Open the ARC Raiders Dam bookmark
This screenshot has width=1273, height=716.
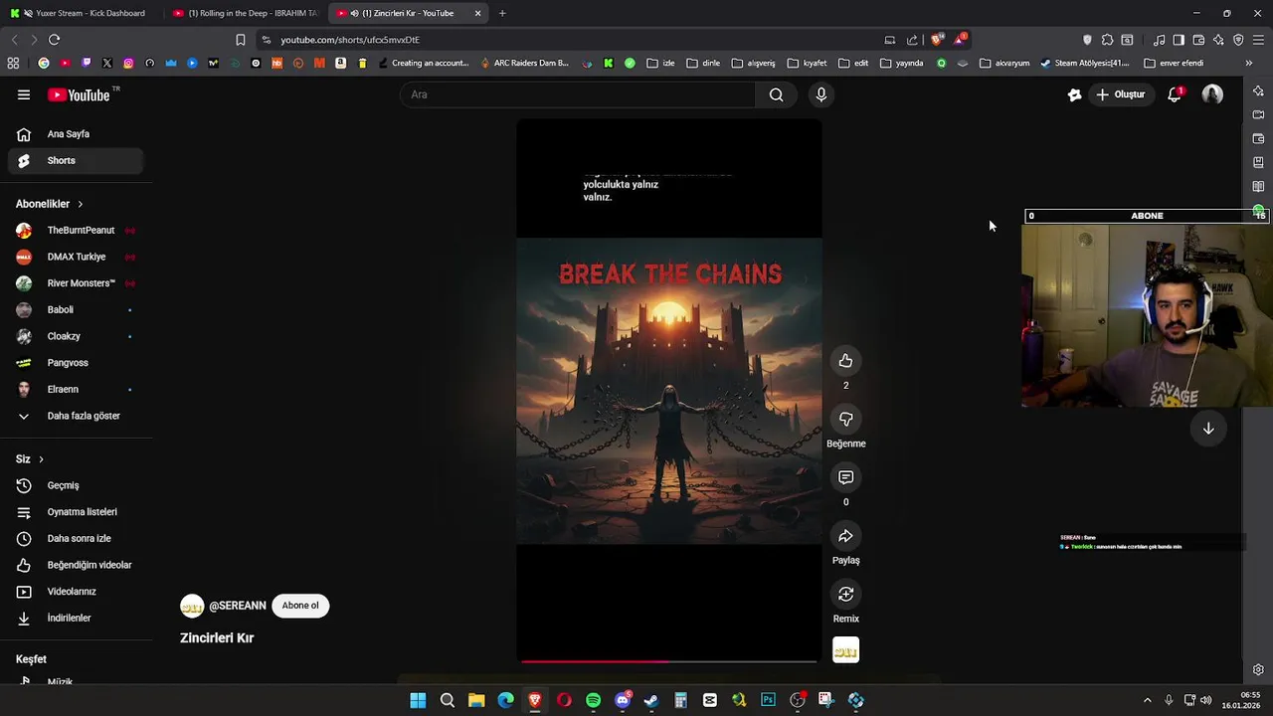524,63
